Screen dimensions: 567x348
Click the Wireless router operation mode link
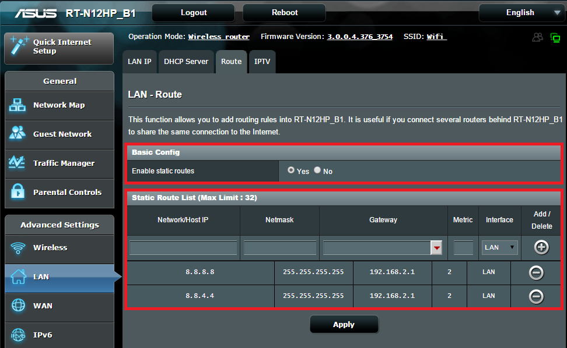point(219,37)
